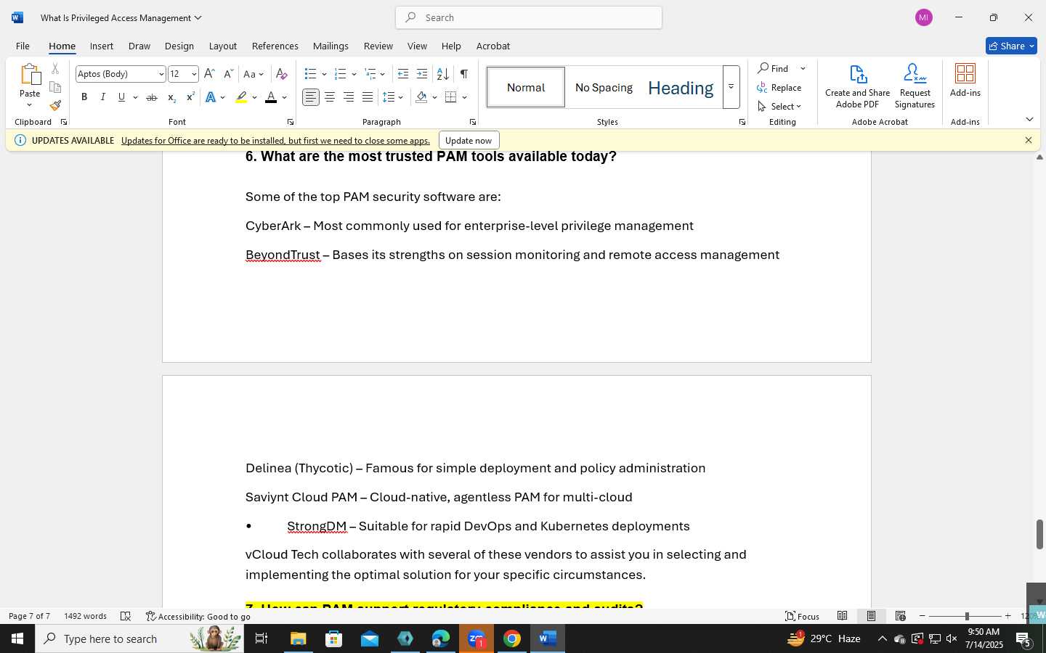Apply text highlight color marker
This screenshot has height=653, width=1046.
click(241, 97)
